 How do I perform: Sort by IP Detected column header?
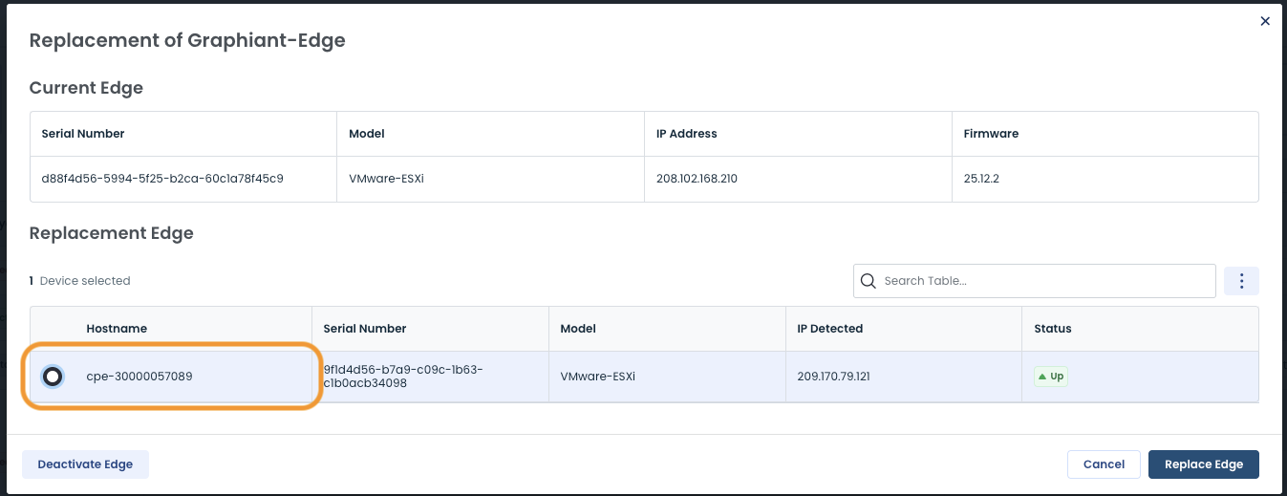point(830,329)
